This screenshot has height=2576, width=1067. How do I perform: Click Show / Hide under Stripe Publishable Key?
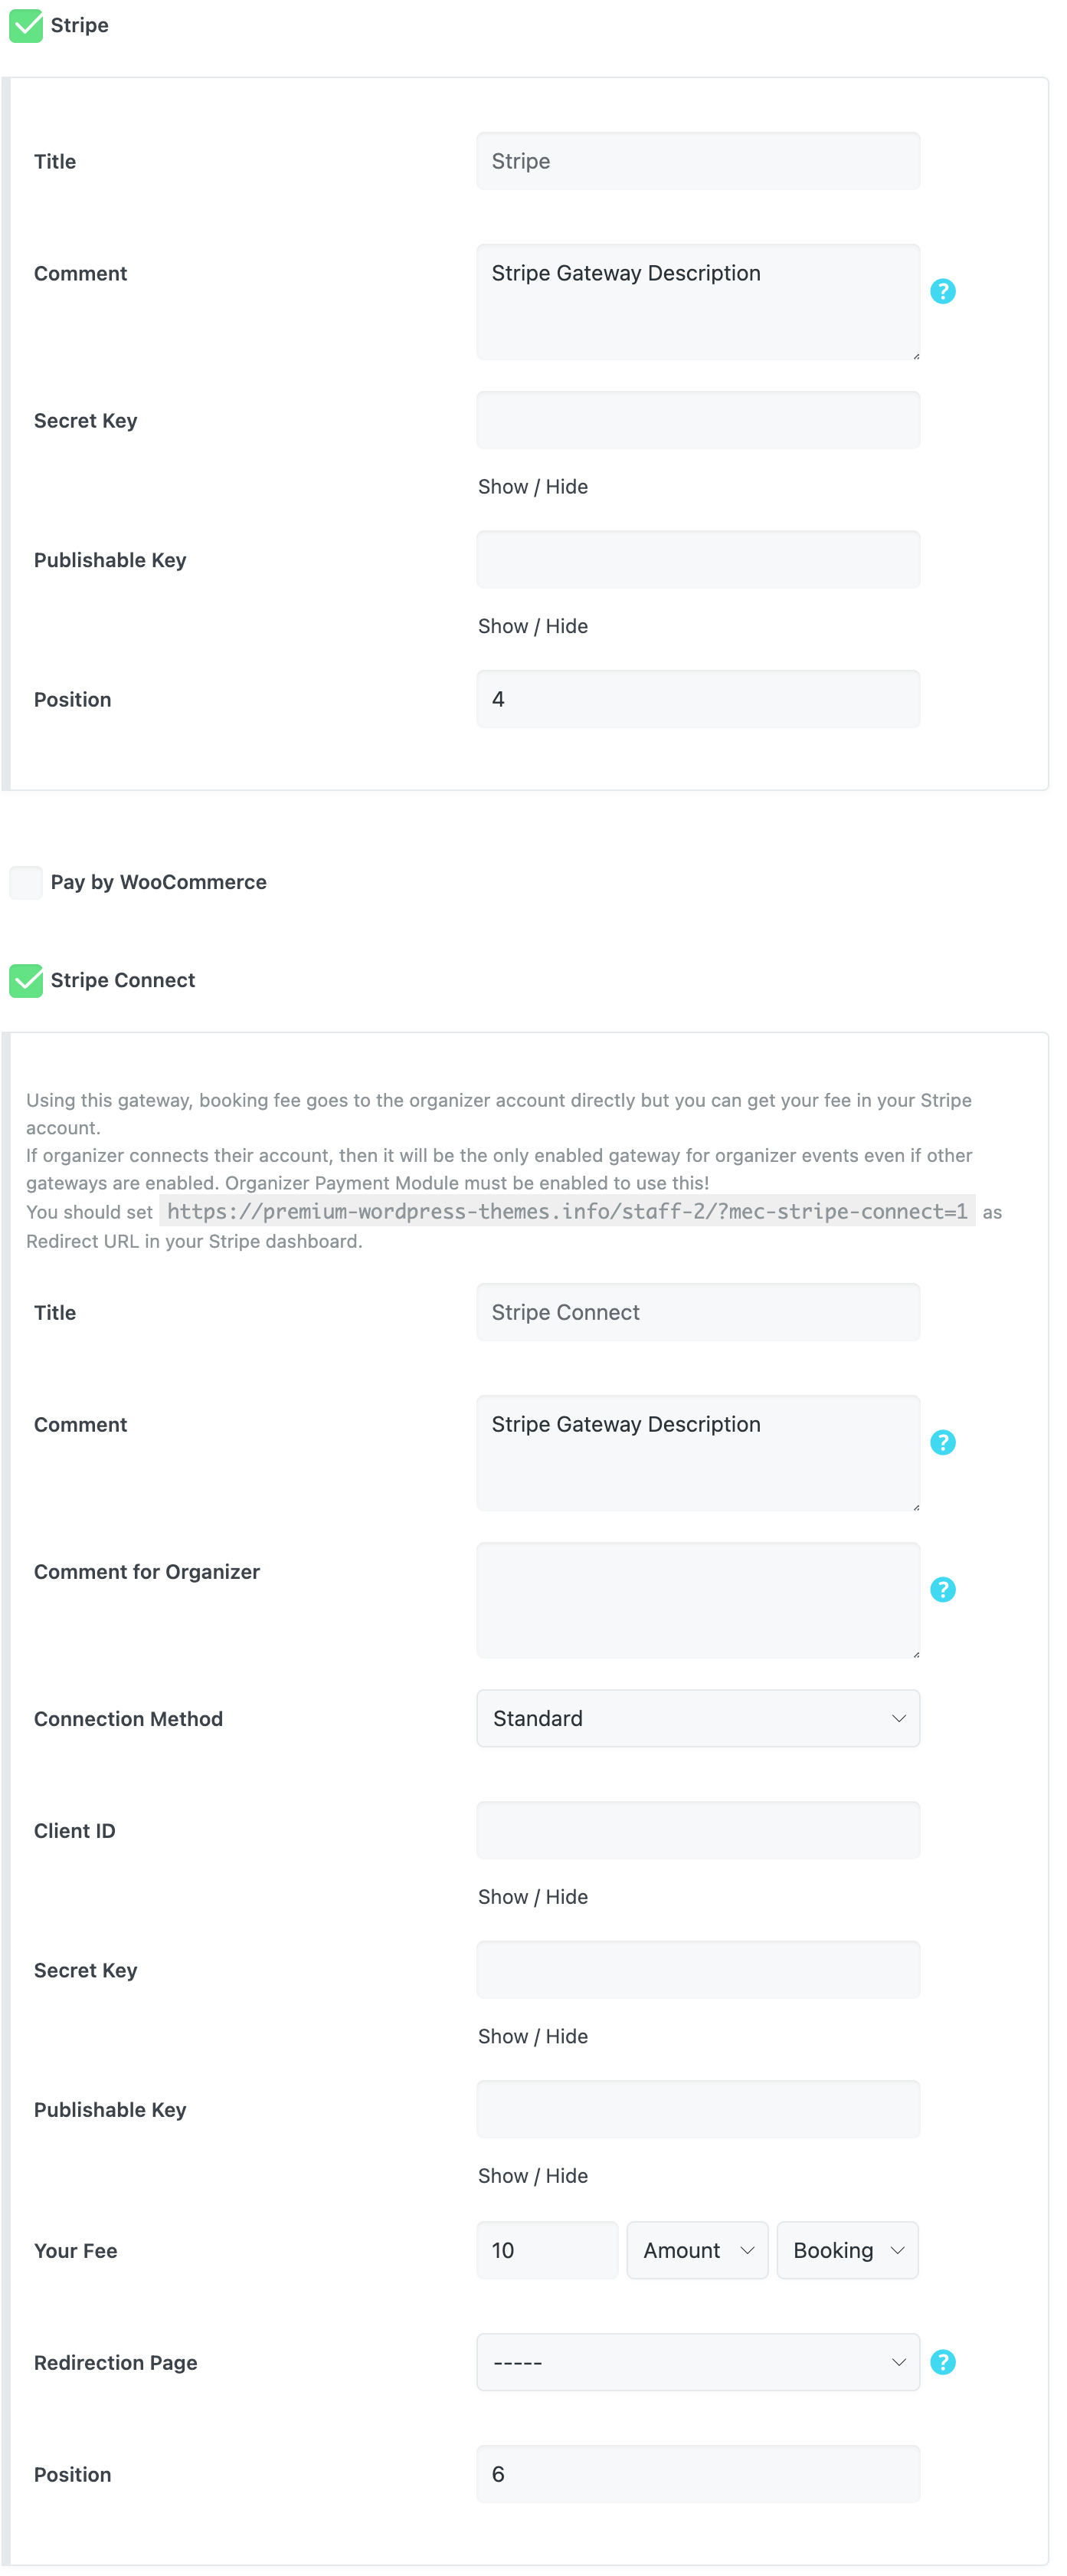532,626
